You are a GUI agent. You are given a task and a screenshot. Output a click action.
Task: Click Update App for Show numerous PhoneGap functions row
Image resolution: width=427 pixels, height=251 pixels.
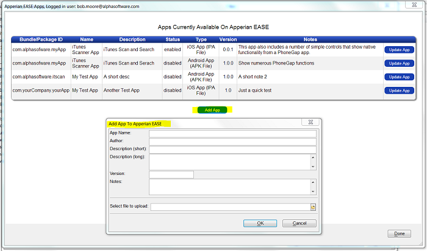click(x=399, y=63)
